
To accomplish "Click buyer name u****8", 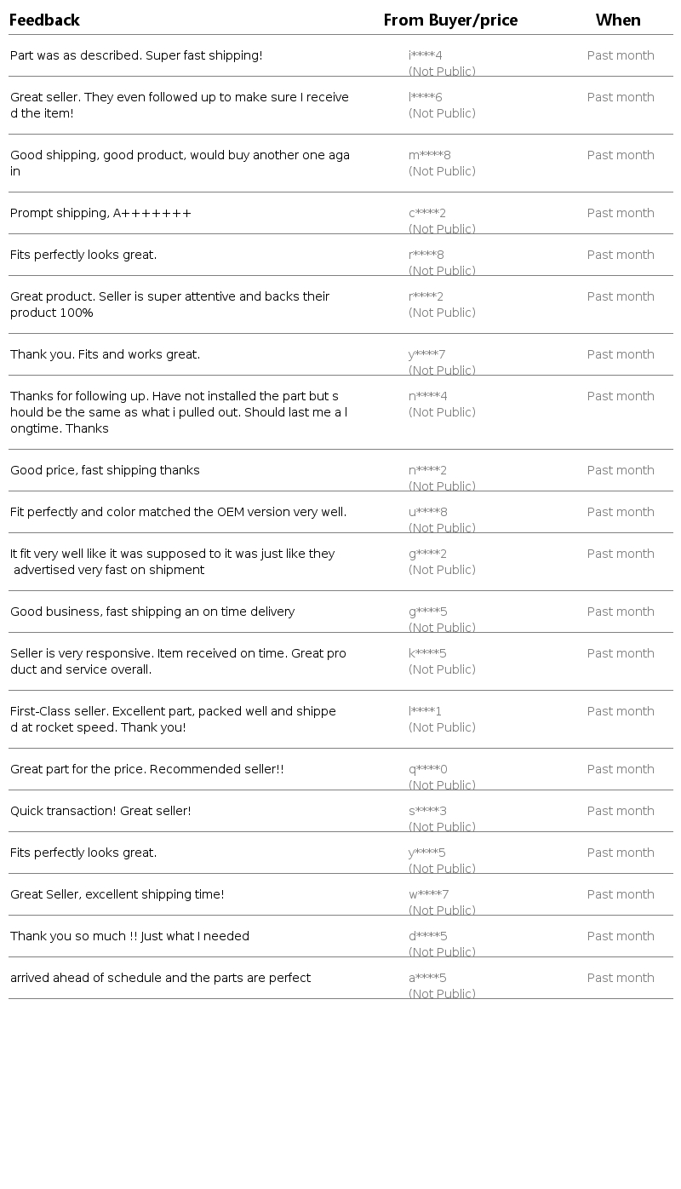I will [428, 512].
